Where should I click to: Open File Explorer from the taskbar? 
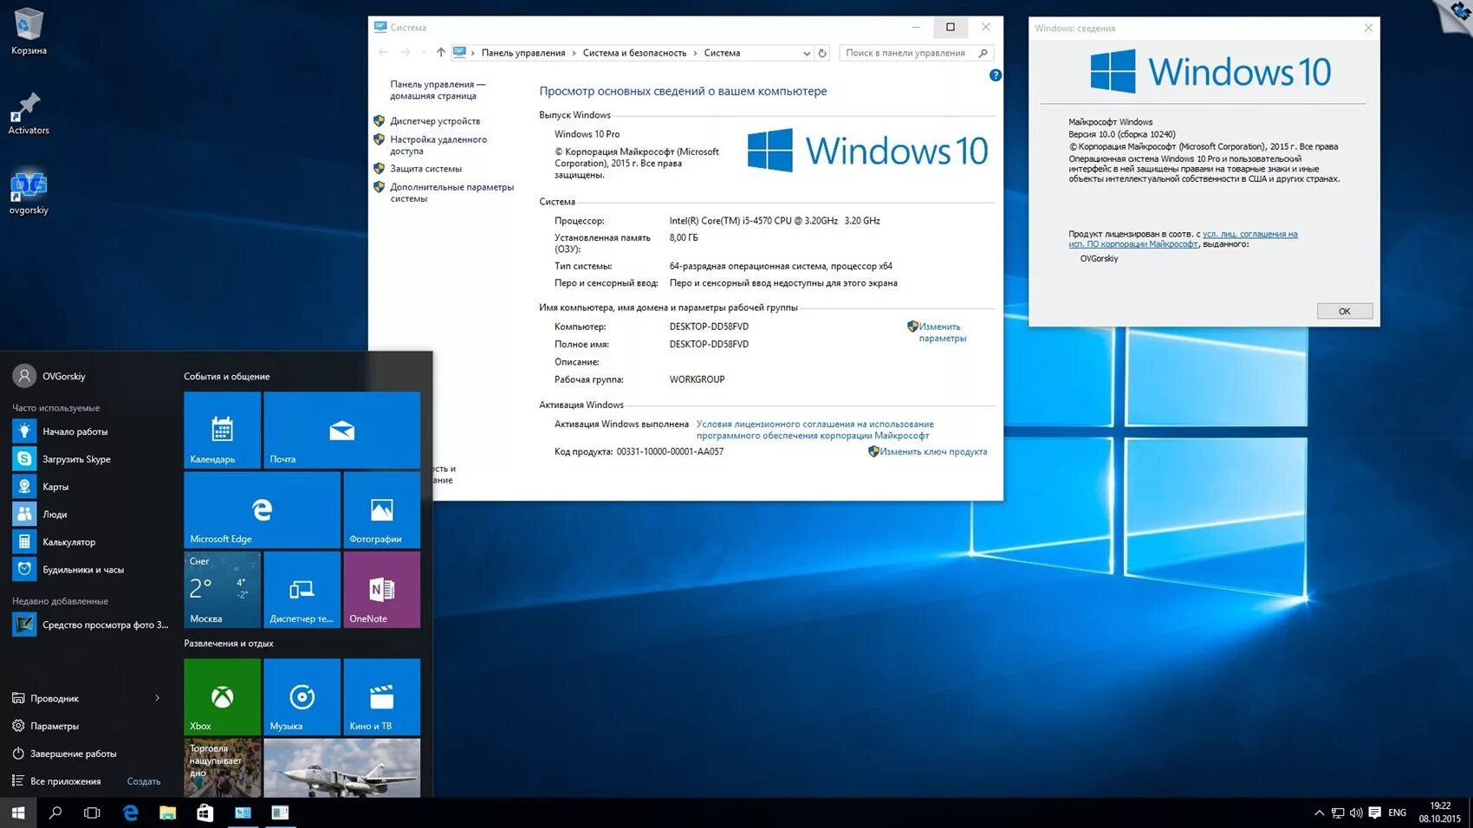point(167,812)
